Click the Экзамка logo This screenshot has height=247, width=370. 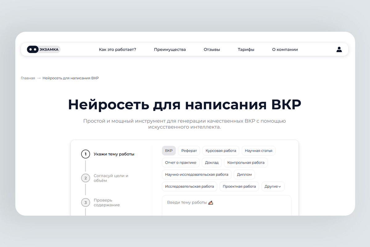tap(43, 49)
